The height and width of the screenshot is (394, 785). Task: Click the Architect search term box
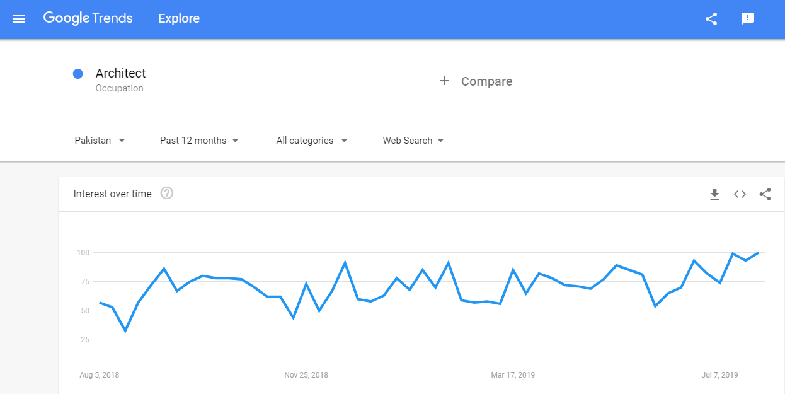click(239, 80)
